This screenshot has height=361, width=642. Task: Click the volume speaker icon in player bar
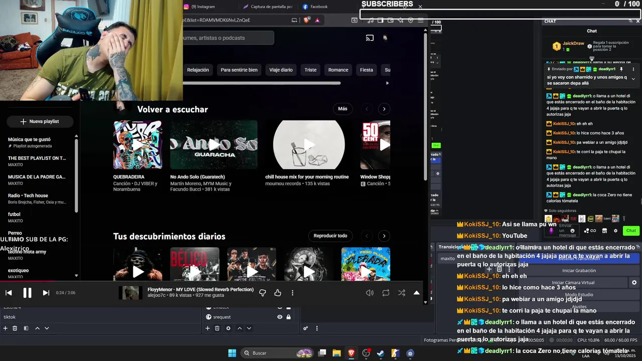370,293
